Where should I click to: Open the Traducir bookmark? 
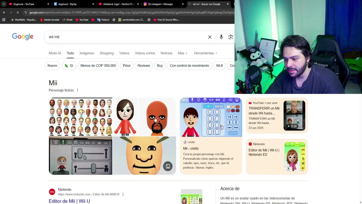click(103, 20)
